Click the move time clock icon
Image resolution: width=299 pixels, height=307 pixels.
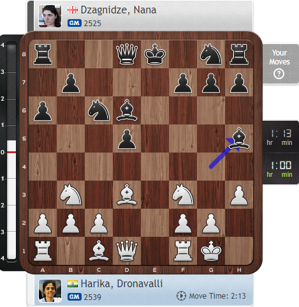(181, 296)
